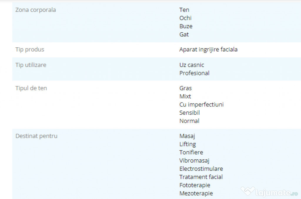
Task: Select the Profesional usage value
Action: click(194, 73)
